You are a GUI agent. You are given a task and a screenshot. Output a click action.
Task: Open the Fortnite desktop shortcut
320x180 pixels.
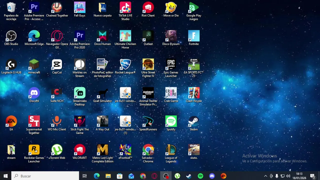pyautogui.click(x=194, y=38)
